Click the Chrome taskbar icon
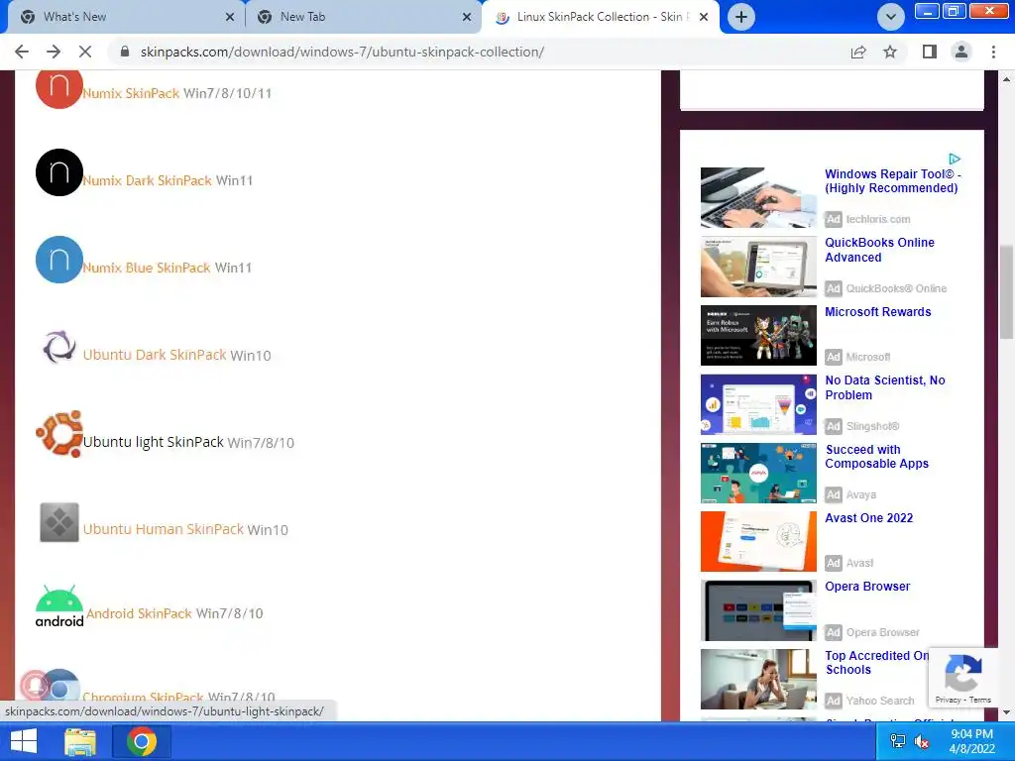 [x=142, y=741]
